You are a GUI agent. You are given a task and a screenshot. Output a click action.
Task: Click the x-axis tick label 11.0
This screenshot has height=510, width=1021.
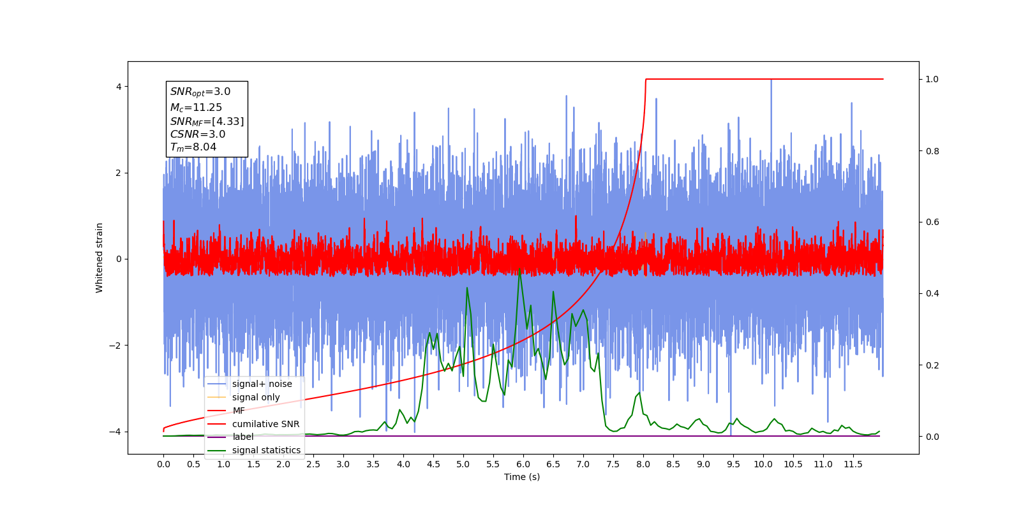823,464
